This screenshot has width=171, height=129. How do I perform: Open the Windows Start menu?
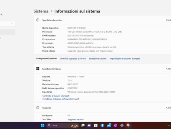pyautogui.click(x=42, y=125)
